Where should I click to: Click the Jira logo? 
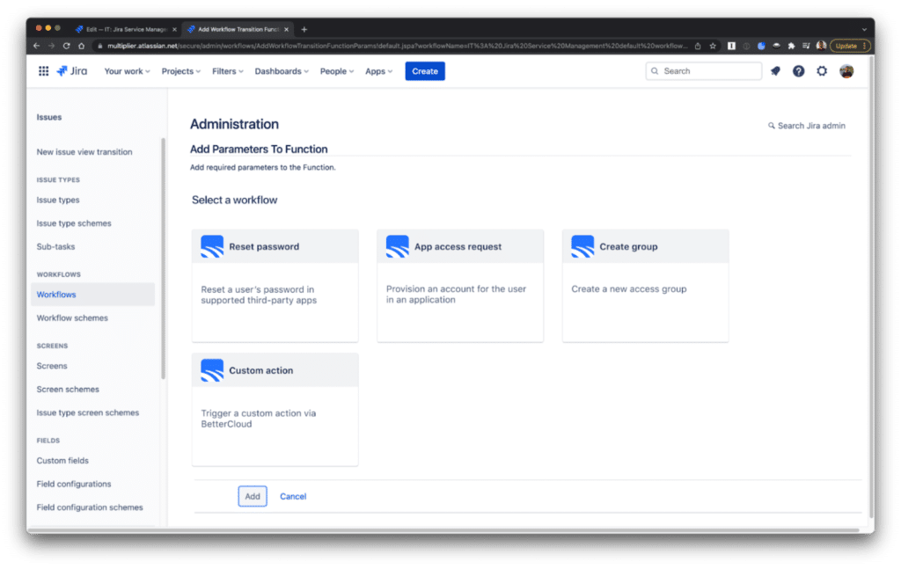[x=72, y=71]
